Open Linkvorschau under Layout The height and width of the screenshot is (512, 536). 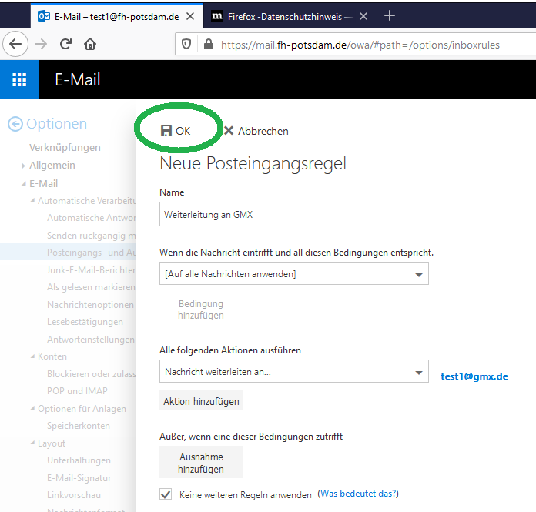click(x=74, y=495)
